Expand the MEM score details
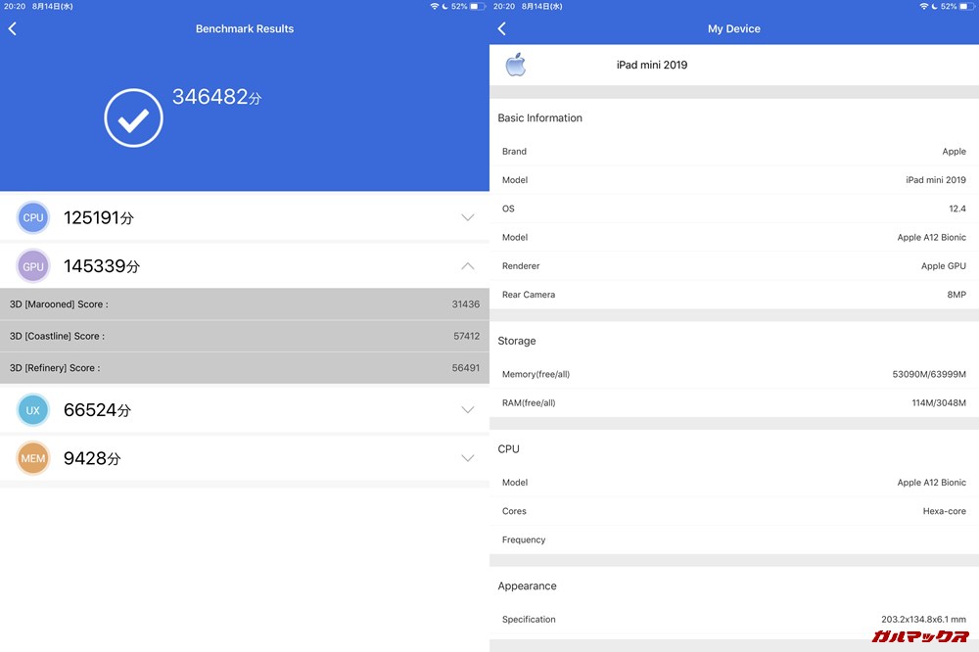 tap(467, 457)
